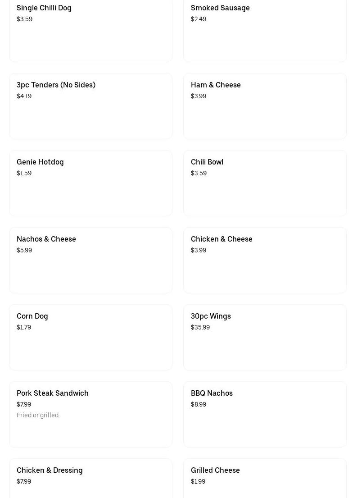Open the 30pc Wings item card
This screenshot has height=498, width=362.
[x=264, y=338]
